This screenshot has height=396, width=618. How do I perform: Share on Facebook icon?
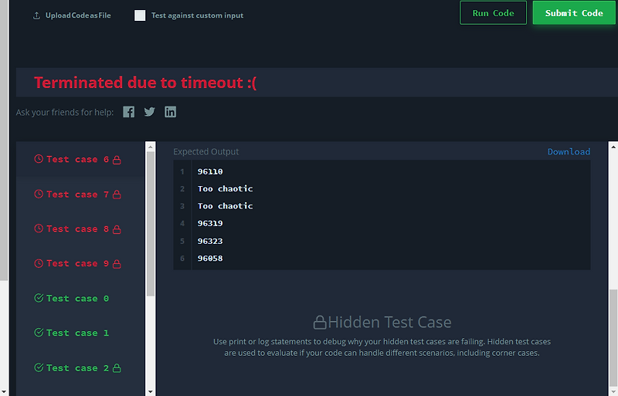128,112
